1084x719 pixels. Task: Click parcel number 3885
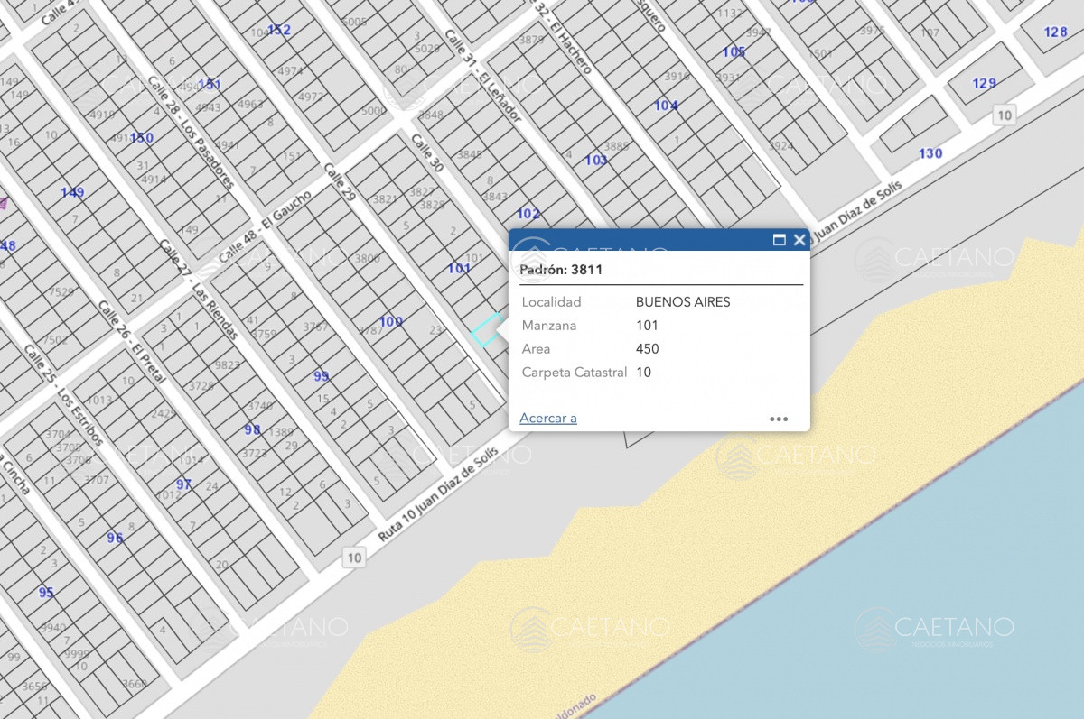click(x=616, y=146)
